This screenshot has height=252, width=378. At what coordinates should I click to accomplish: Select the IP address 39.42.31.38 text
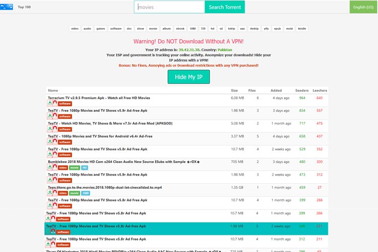pos(189,50)
